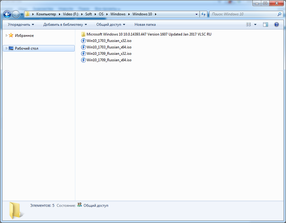The height and width of the screenshot is (223, 286).
Task: Expand the Избранное tree node
Action: coord(6,35)
